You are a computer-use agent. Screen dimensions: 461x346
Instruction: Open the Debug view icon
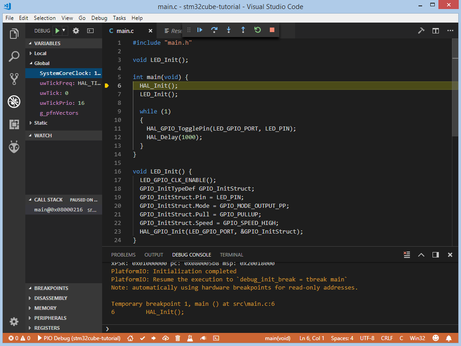point(14,102)
